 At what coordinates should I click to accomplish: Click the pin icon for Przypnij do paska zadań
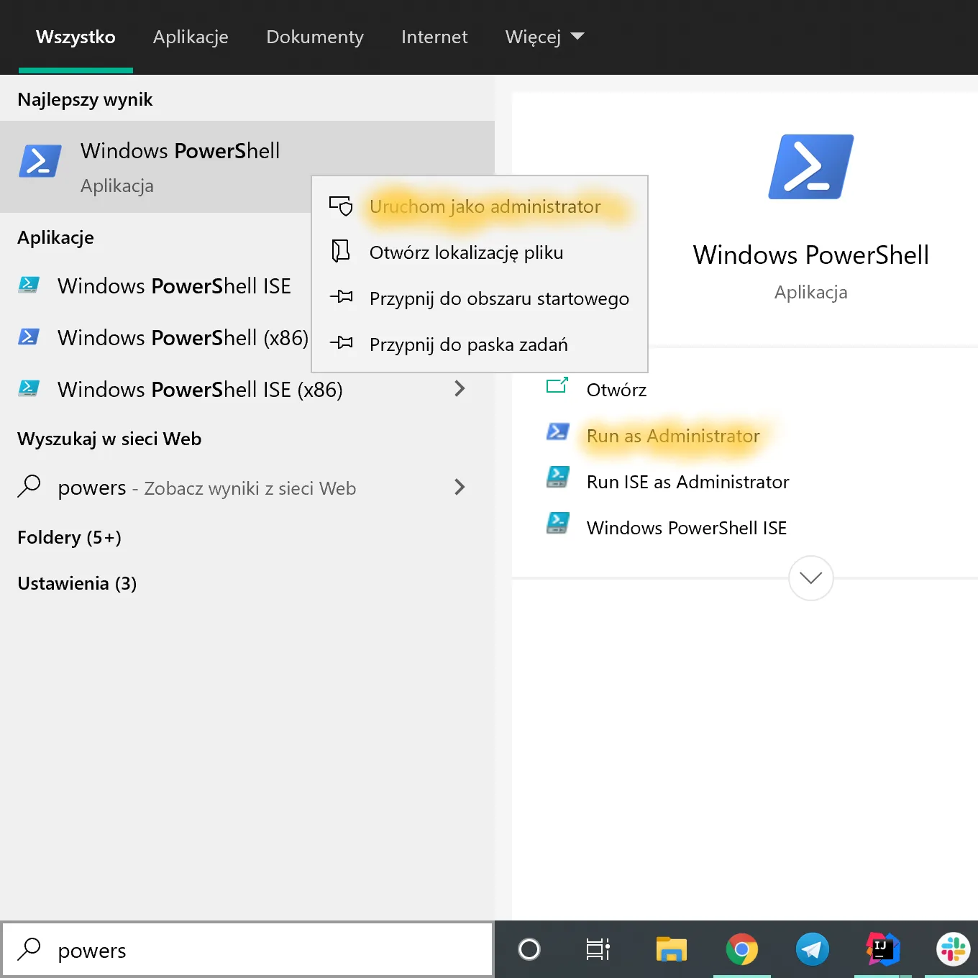[x=342, y=343]
